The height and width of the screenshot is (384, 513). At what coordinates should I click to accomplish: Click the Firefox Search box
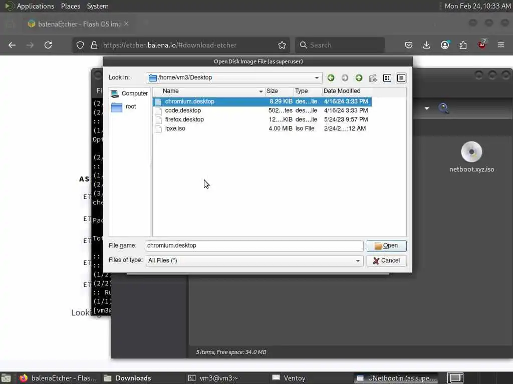[x=340, y=45]
